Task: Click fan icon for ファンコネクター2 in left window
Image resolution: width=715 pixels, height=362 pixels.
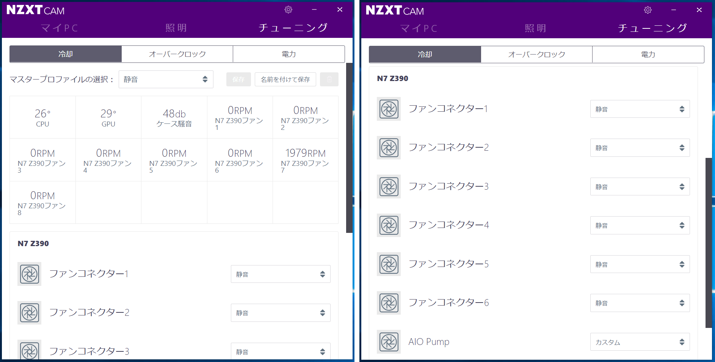Action: (30, 313)
